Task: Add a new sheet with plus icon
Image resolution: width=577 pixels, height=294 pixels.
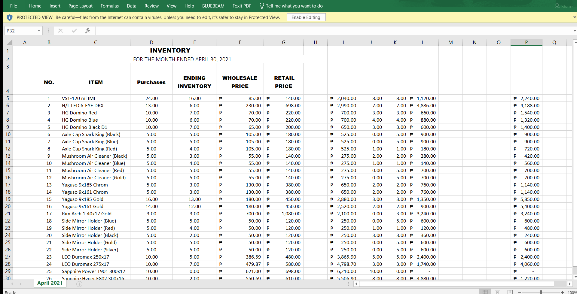Action: coord(79,284)
